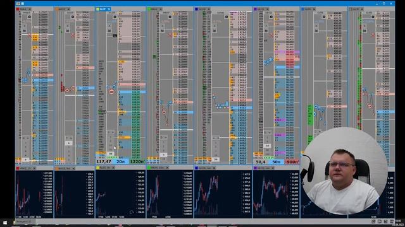This screenshot has width=405, height=227.
Task: Click red X cancel icon in purple-tab order book
Action: coord(271,35)
